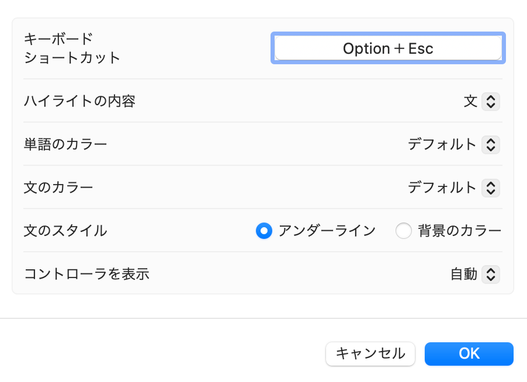527x382 pixels.
Task: Select the アンダーライン radio button
Action: click(264, 231)
